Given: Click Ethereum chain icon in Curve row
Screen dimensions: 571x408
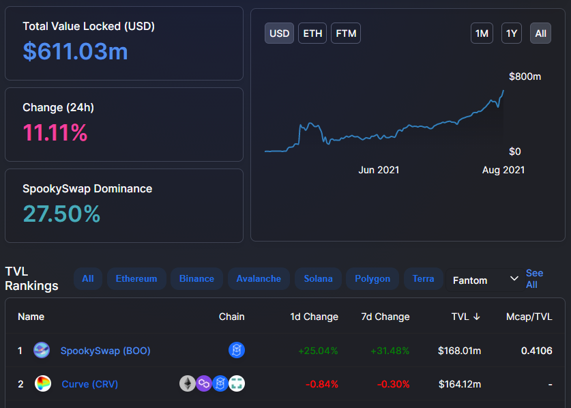Looking at the screenshot, I should tap(188, 383).
